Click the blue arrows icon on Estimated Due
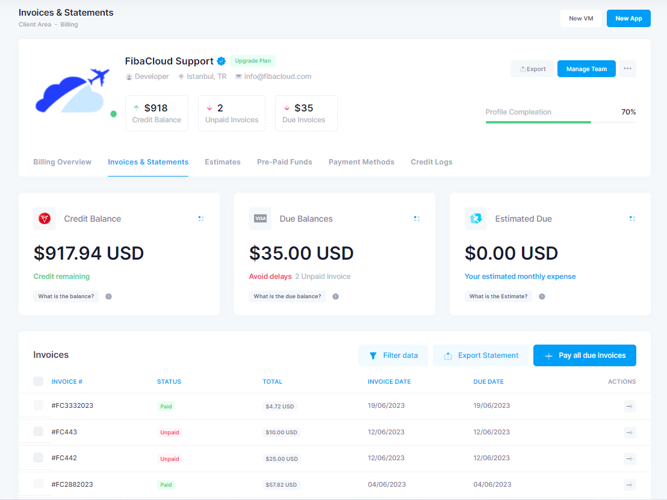The height and width of the screenshot is (500, 667). pos(476,219)
